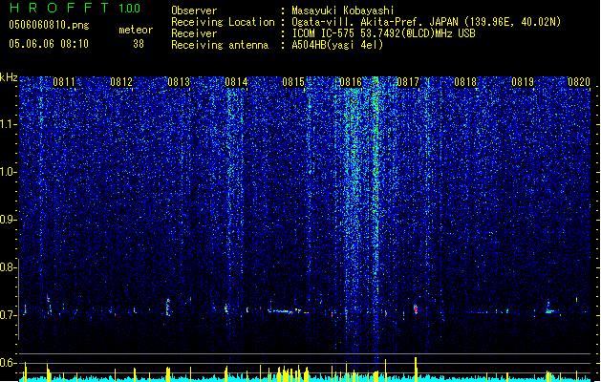
Task: Click the 0816 time marker
Action: (x=351, y=82)
